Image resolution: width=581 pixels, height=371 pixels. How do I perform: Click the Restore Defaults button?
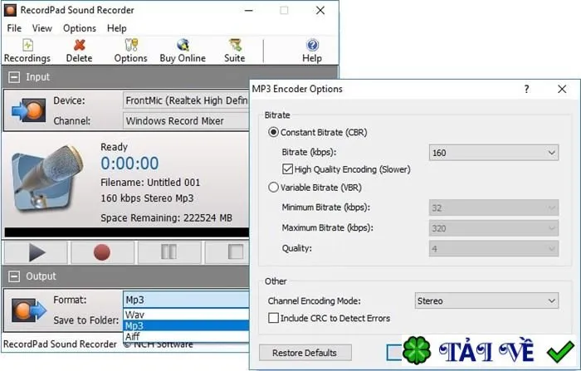click(305, 353)
